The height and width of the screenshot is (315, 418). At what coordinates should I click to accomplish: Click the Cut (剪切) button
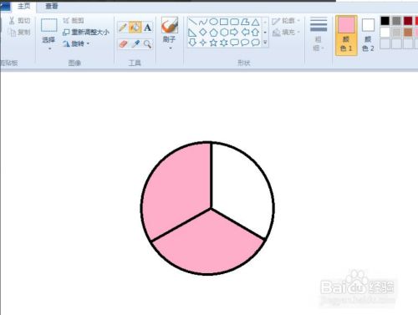[19, 21]
